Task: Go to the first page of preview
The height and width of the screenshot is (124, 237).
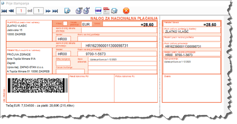Action: (4, 11)
